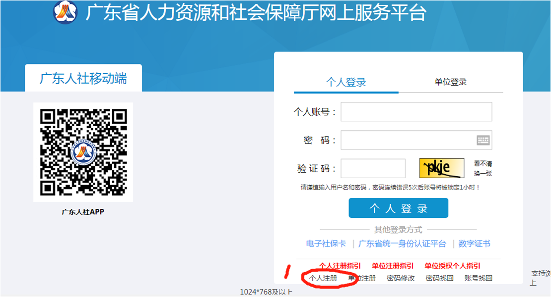551x297 pixels.
Task: Open 单位授权个人指引 guide link
Action: 452,266
